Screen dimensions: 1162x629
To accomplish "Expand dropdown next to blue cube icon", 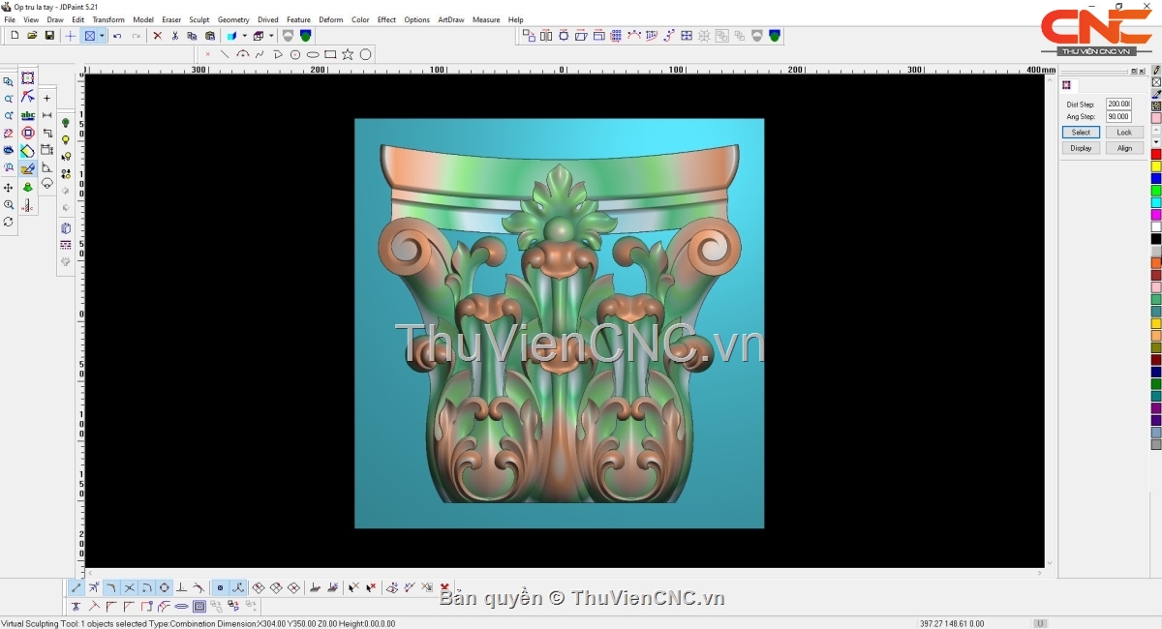I will [244, 36].
